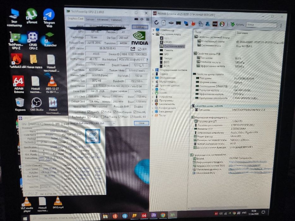
Task: Collapse the Системная плата tree node
Action: coord(153,34)
